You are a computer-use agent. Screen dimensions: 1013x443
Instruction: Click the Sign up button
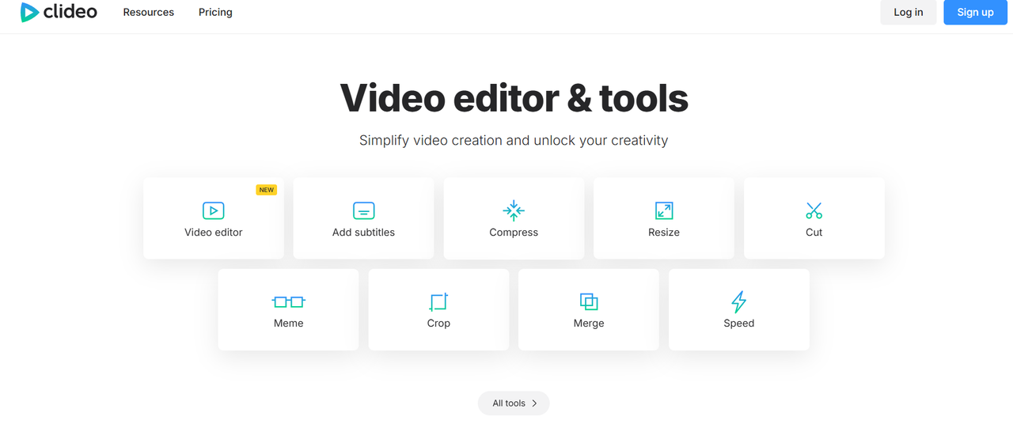(975, 12)
